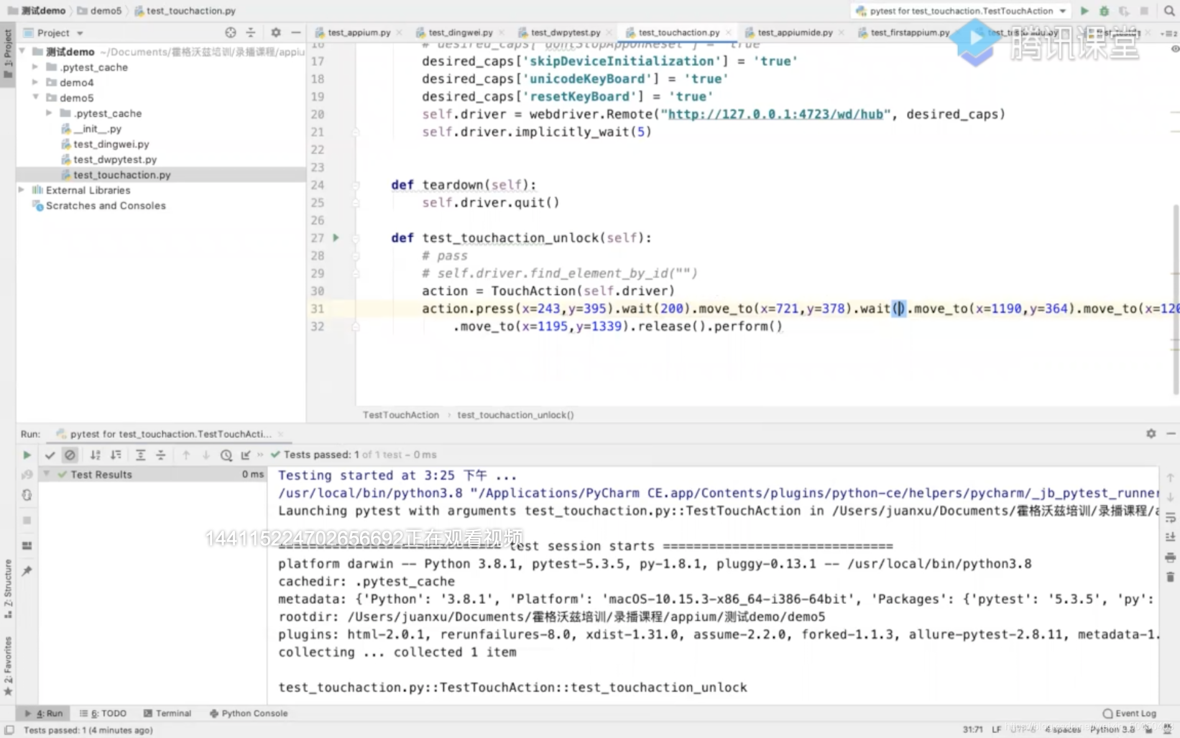The height and width of the screenshot is (738, 1180).
Task: Open Project view dropdown
Action: 80,33
